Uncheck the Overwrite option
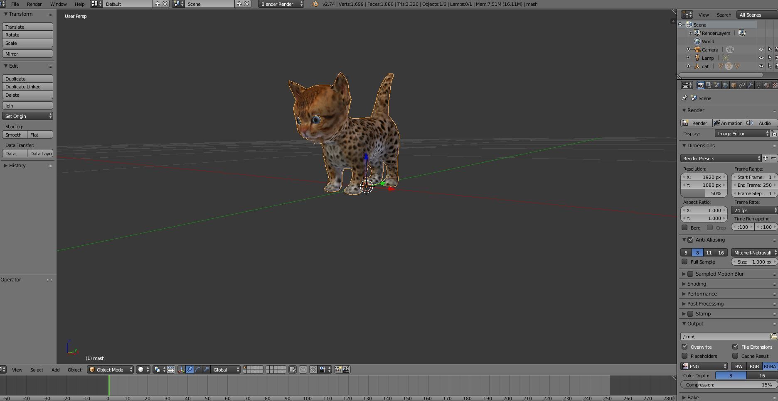 (x=684, y=347)
